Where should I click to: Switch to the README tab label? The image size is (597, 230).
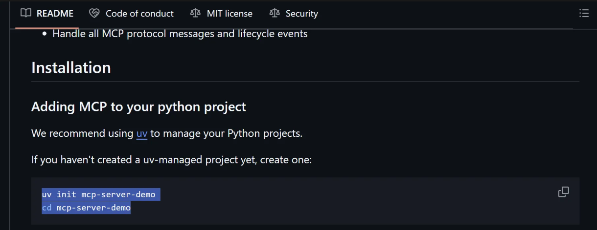[x=55, y=14]
